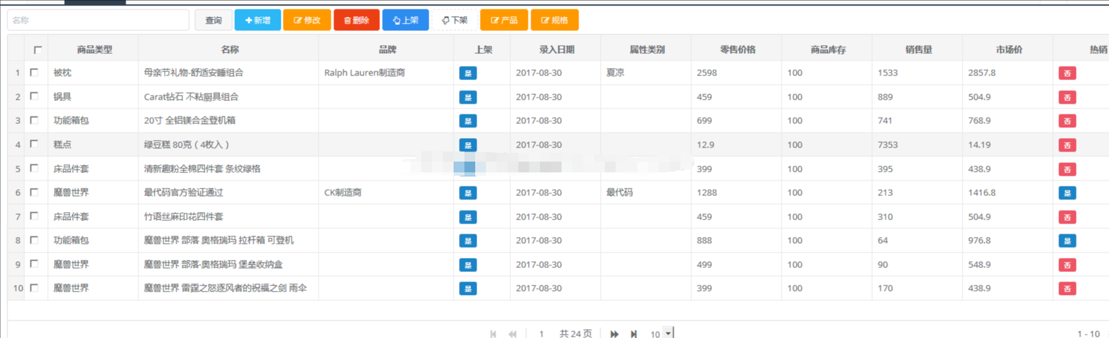Click CK制造商 brand cell

click(343, 193)
